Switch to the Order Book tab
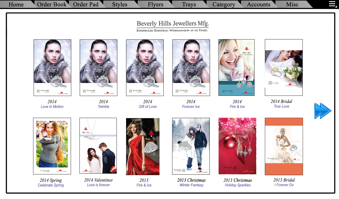 click(x=52, y=4)
